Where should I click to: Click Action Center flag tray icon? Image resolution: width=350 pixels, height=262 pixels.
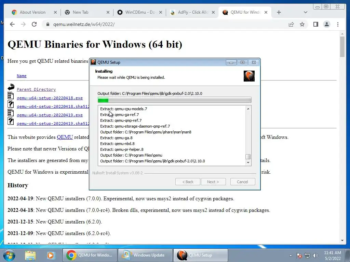[x=299, y=256]
